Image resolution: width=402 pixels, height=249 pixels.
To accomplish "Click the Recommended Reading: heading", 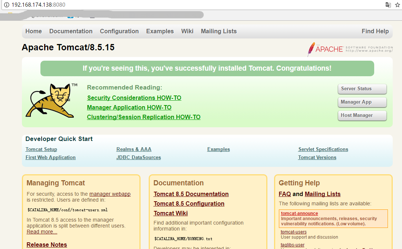I will coord(125,88).
